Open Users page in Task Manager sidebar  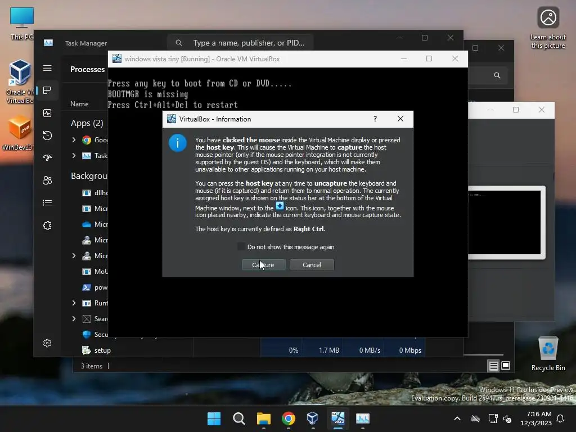(x=47, y=181)
